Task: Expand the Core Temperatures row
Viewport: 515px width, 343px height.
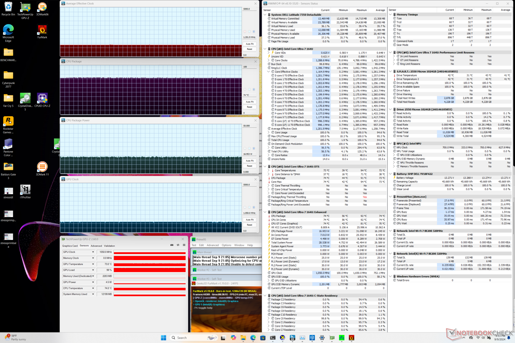Action: click(x=268, y=170)
